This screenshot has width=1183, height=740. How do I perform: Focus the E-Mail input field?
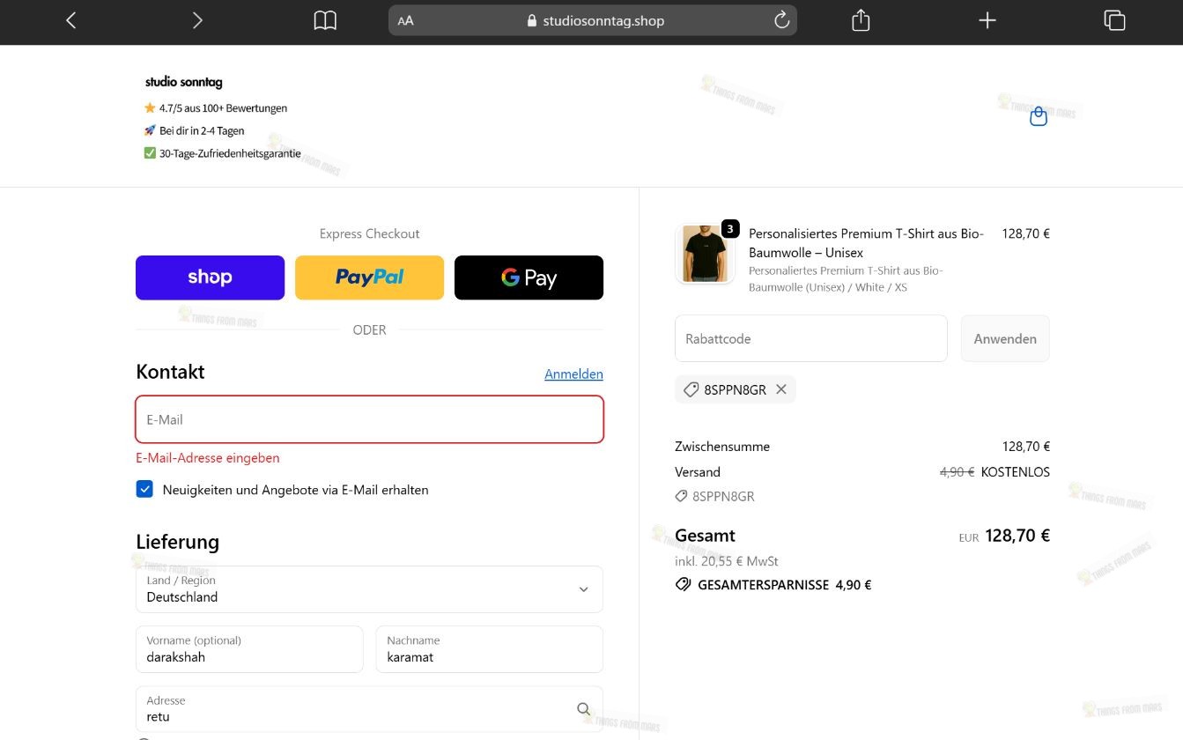coord(369,419)
